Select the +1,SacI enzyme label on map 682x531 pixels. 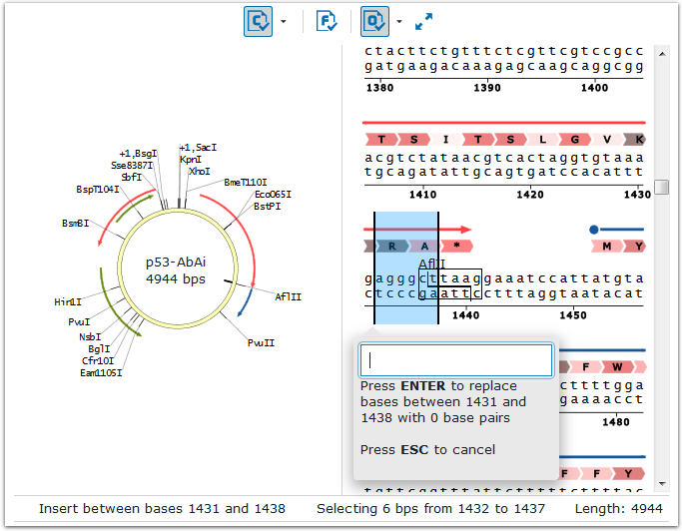pyautogui.click(x=198, y=148)
